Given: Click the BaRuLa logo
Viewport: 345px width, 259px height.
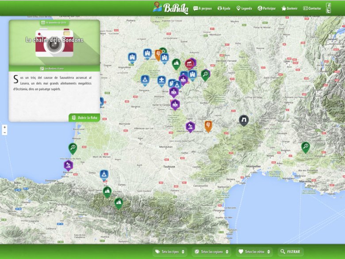Looking at the screenshot, I should click(171, 8).
